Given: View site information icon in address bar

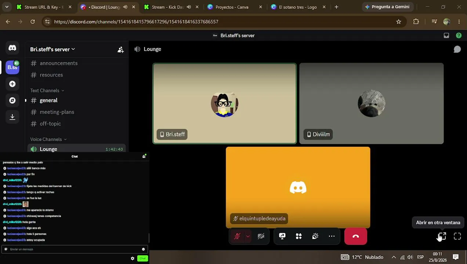Looking at the screenshot, I should (47, 22).
